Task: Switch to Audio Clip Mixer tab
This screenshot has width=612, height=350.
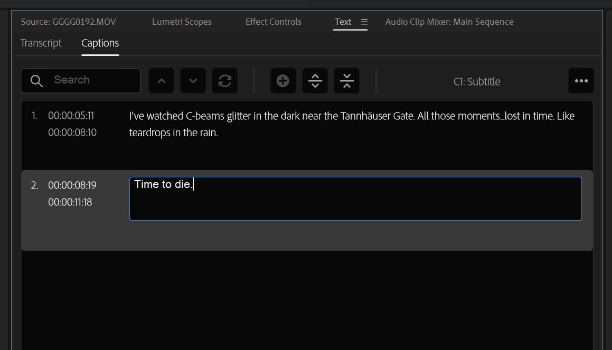Action: pyautogui.click(x=449, y=22)
